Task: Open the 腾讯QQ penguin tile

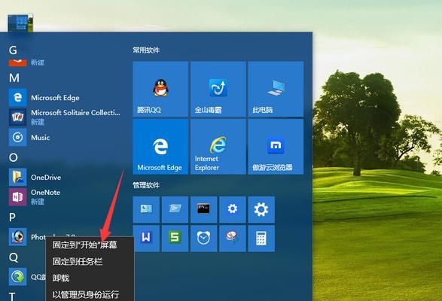Action: coord(160,89)
